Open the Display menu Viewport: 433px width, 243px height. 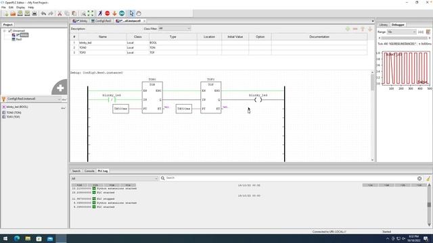click(21, 7)
